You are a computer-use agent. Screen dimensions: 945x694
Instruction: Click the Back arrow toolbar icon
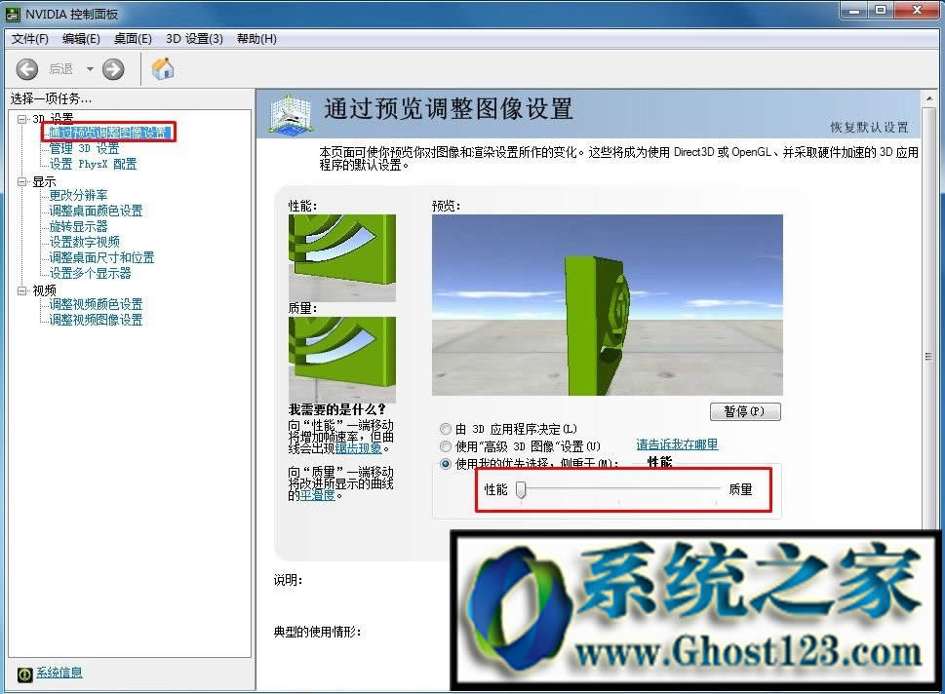[26, 69]
